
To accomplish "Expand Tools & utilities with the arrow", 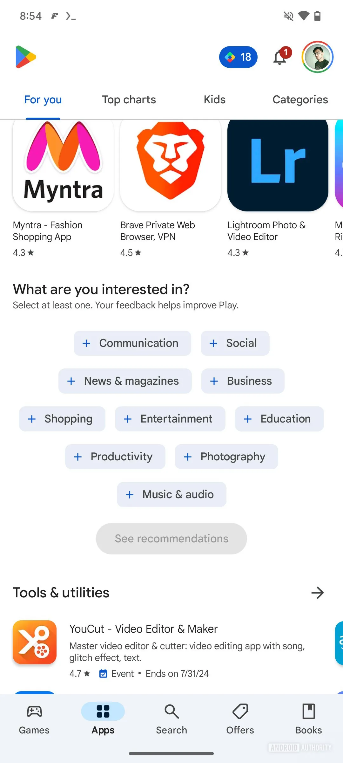I will click(317, 593).
